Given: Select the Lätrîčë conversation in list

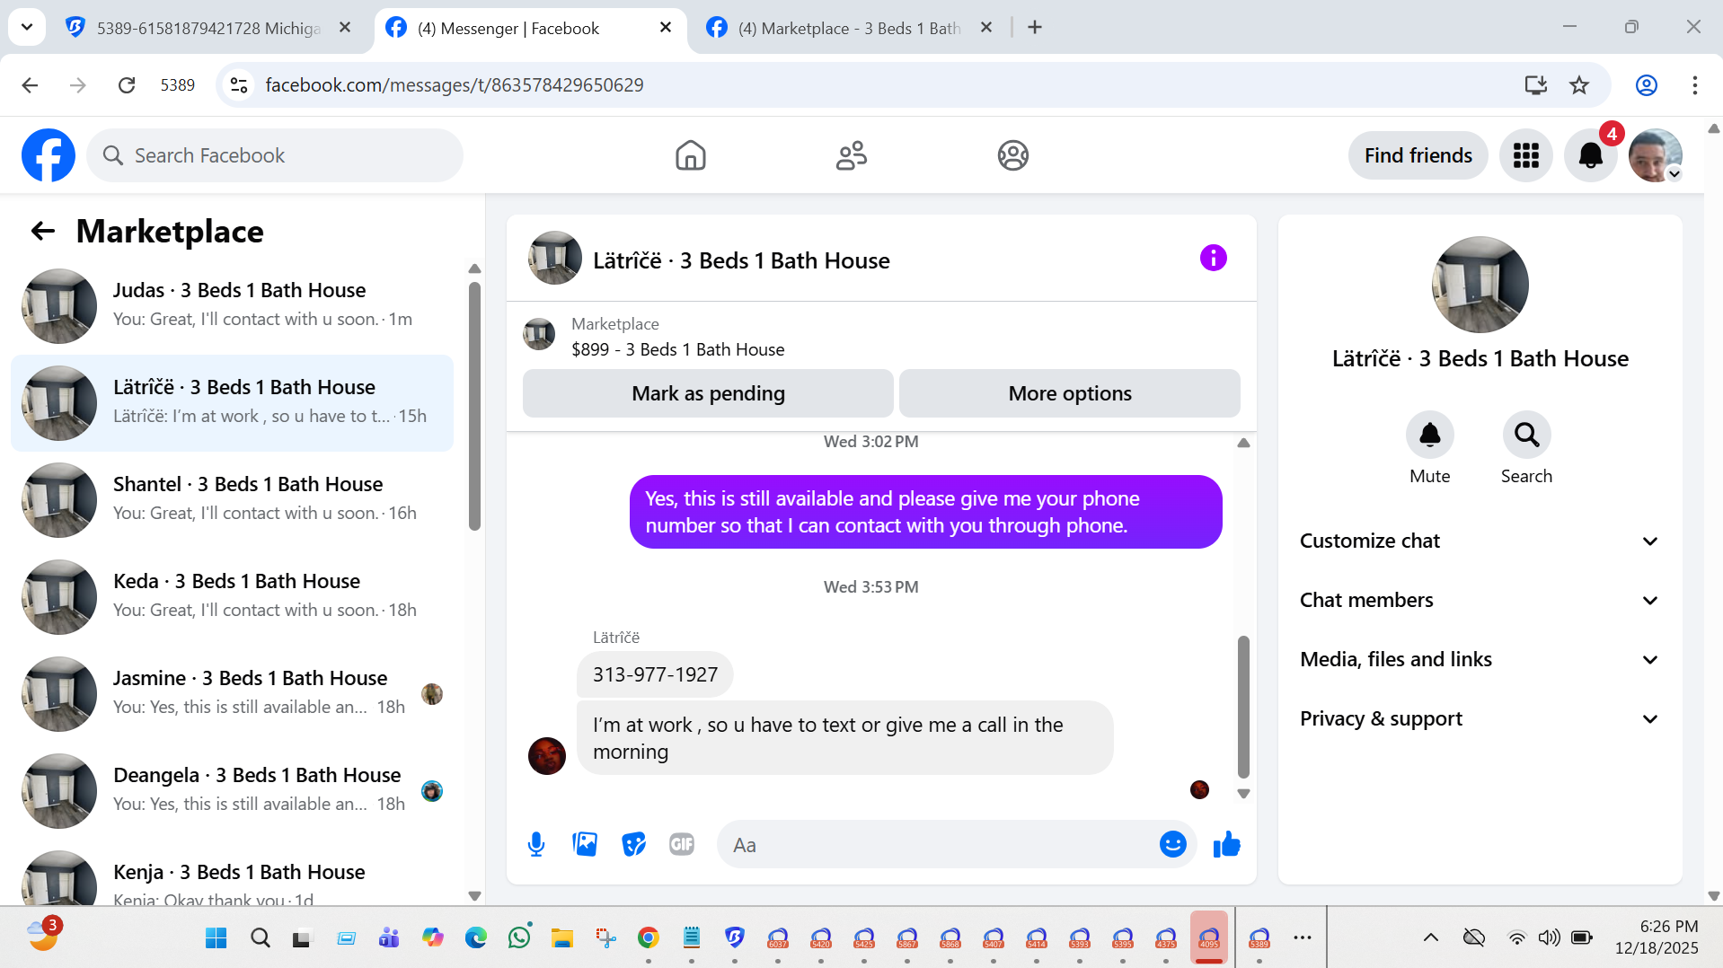Looking at the screenshot, I should click(x=232, y=403).
